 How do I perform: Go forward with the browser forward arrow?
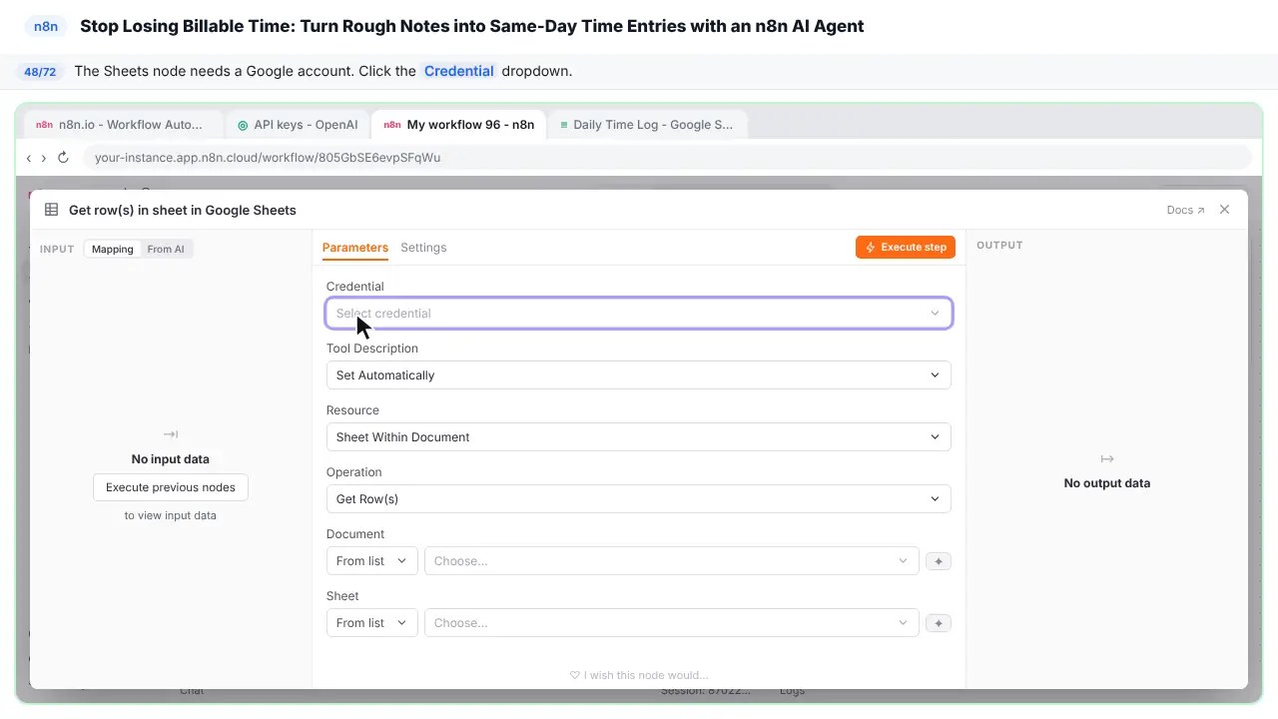44,158
